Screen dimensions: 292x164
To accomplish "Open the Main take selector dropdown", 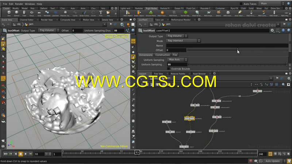I will tap(272, 4).
